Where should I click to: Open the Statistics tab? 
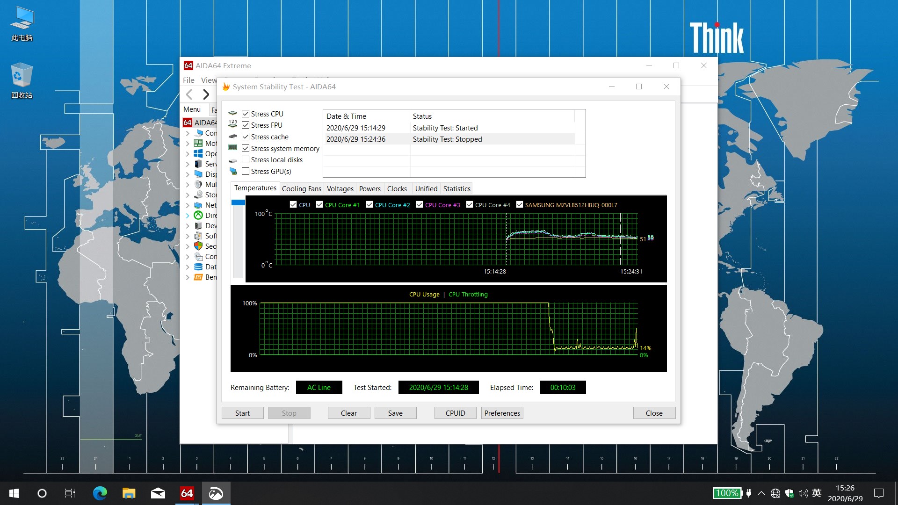pyautogui.click(x=457, y=188)
